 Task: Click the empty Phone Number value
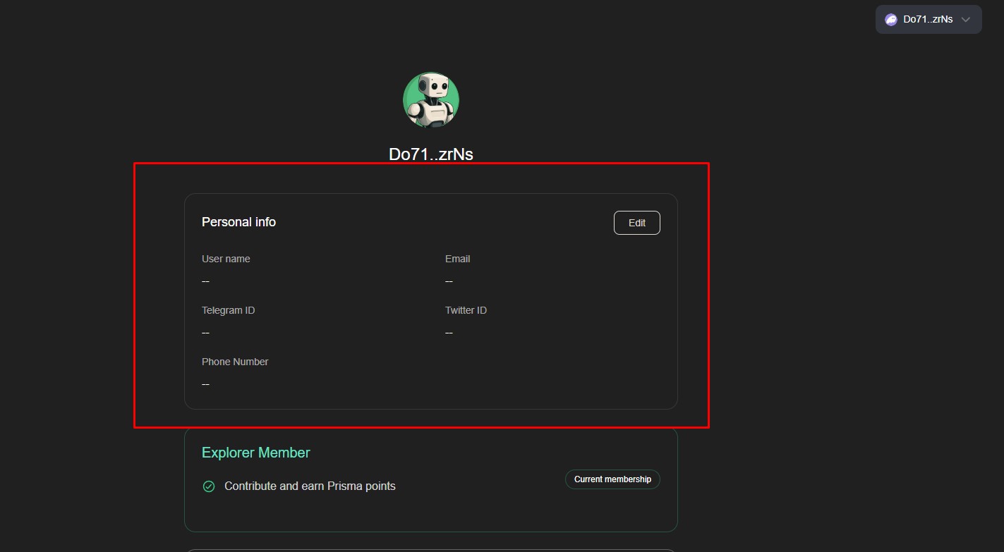pyautogui.click(x=205, y=384)
